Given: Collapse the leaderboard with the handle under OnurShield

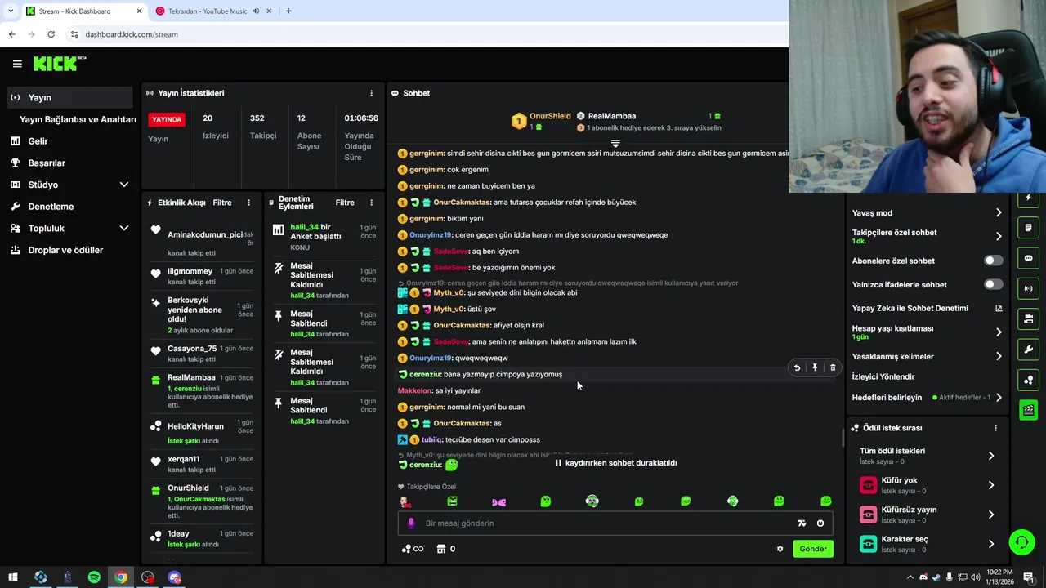Looking at the screenshot, I should (615, 144).
